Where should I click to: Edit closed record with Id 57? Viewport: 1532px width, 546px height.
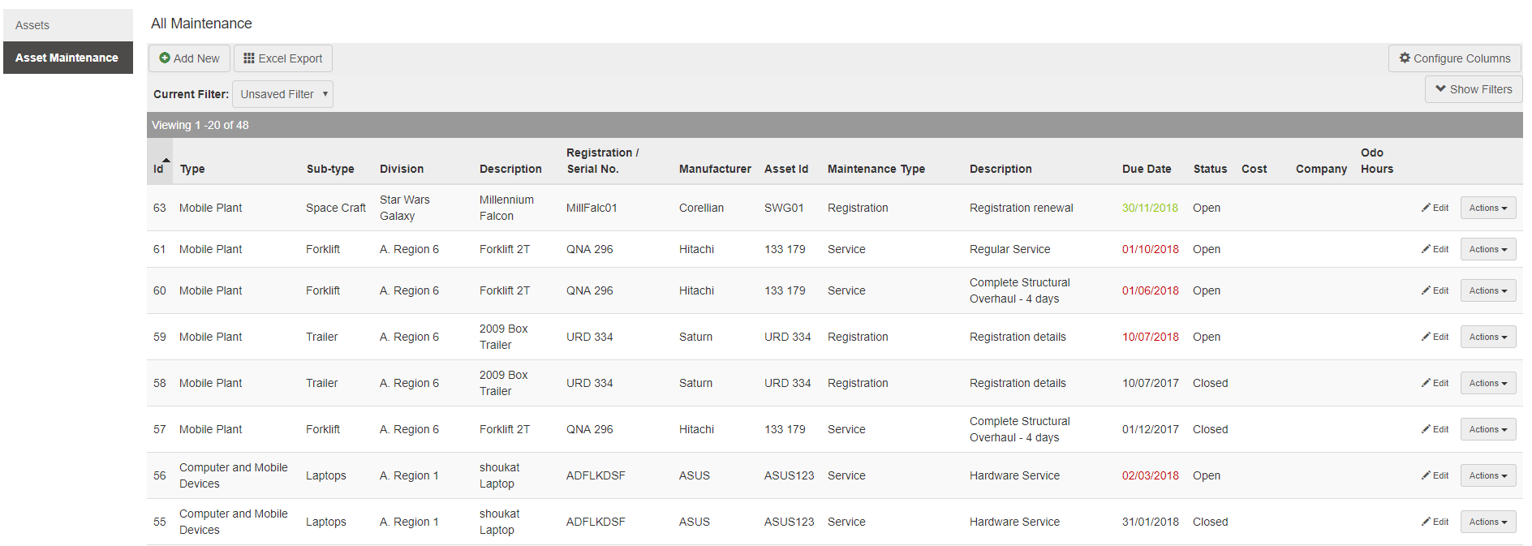1435,429
